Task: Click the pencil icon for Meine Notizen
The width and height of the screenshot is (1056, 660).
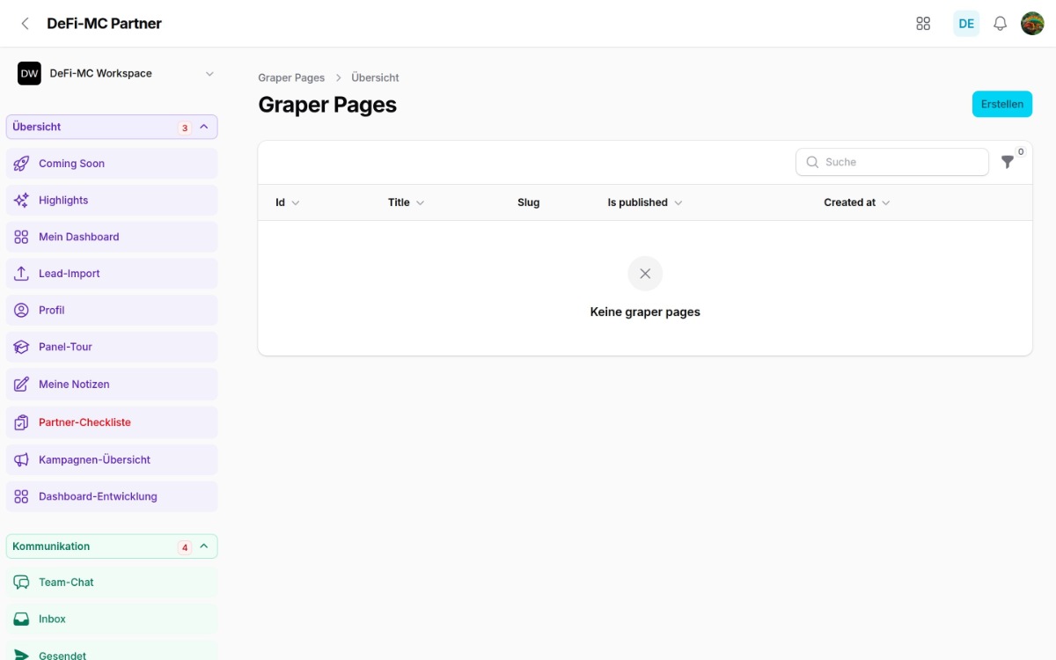Action: coord(22,385)
